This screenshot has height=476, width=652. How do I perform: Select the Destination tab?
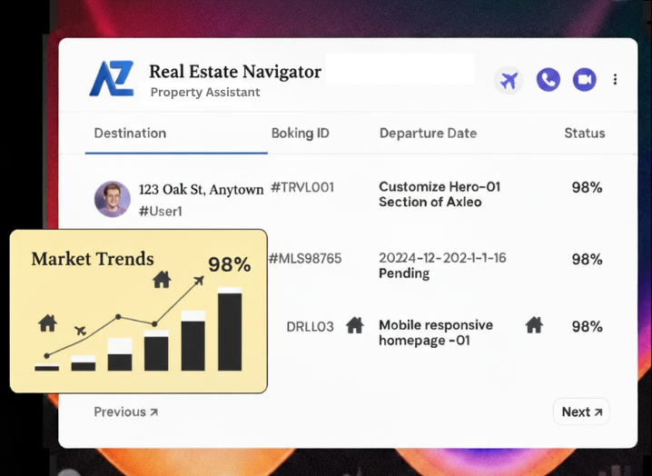130,133
